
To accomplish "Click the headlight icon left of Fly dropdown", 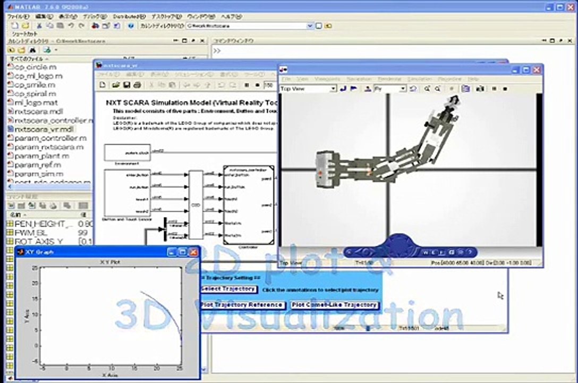I will pyautogui.click(x=368, y=88).
